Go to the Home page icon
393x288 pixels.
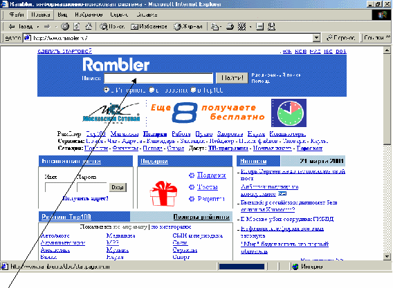(x=89, y=26)
